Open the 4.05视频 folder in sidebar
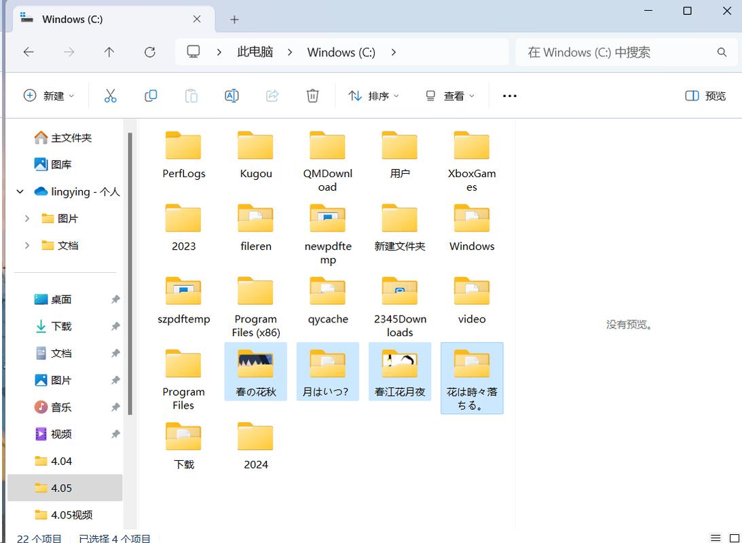 (x=64, y=515)
